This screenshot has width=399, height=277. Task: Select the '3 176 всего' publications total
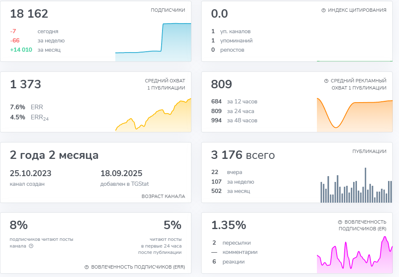point(243,155)
